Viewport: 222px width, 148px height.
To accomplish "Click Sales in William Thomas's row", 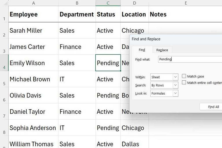I will click(77, 142).
